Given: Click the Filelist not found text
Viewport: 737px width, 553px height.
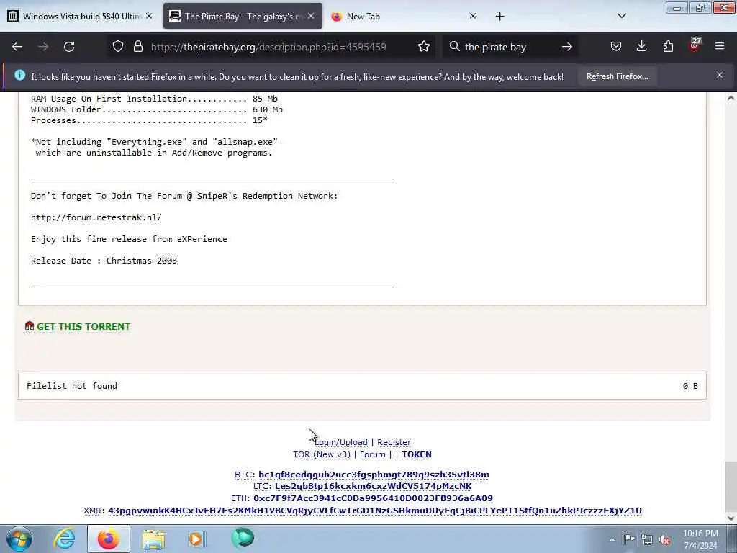Looking at the screenshot, I should tap(72, 386).
